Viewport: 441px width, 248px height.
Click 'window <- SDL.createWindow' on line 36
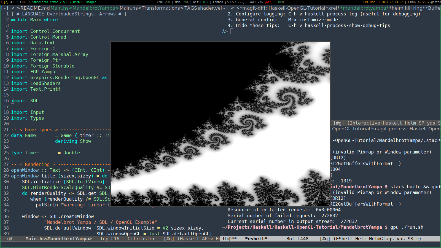tap(58, 217)
